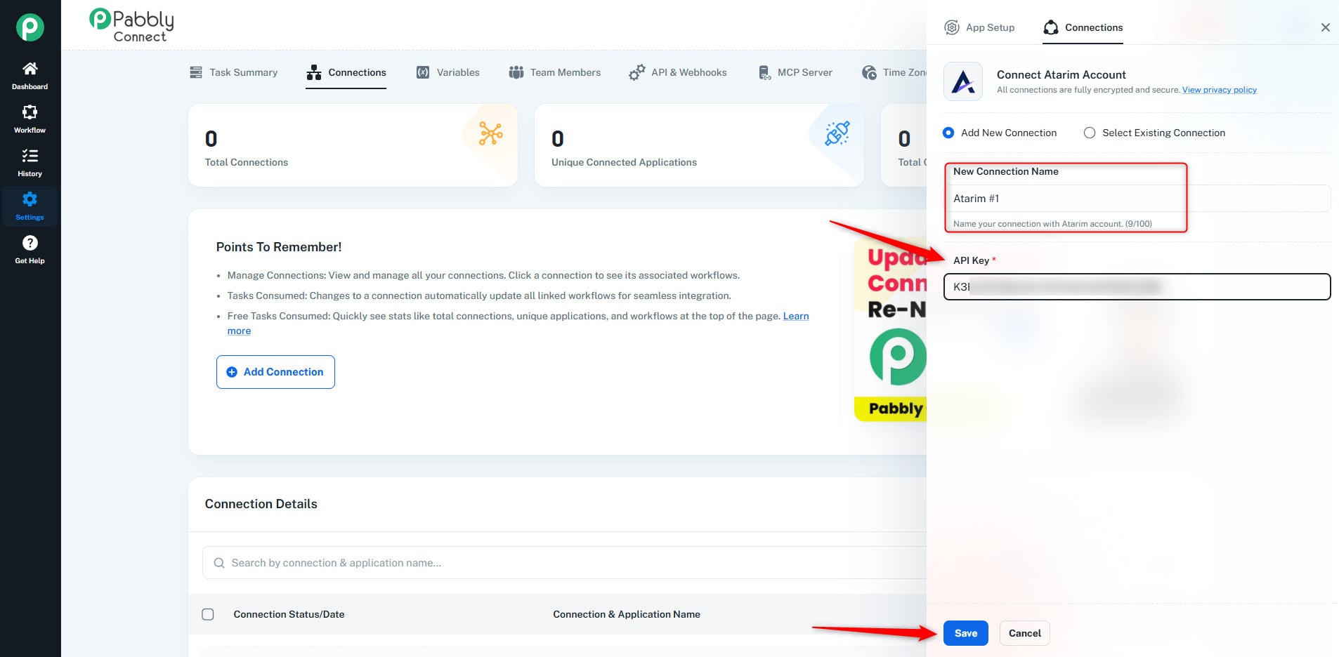Click the Atarim app logo icon

click(962, 82)
